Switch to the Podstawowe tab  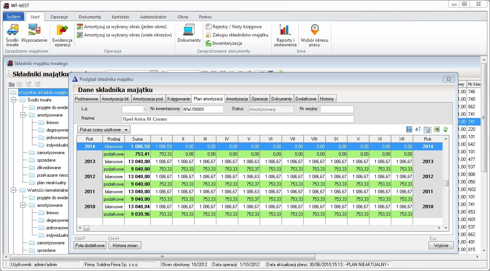tap(87, 99)
